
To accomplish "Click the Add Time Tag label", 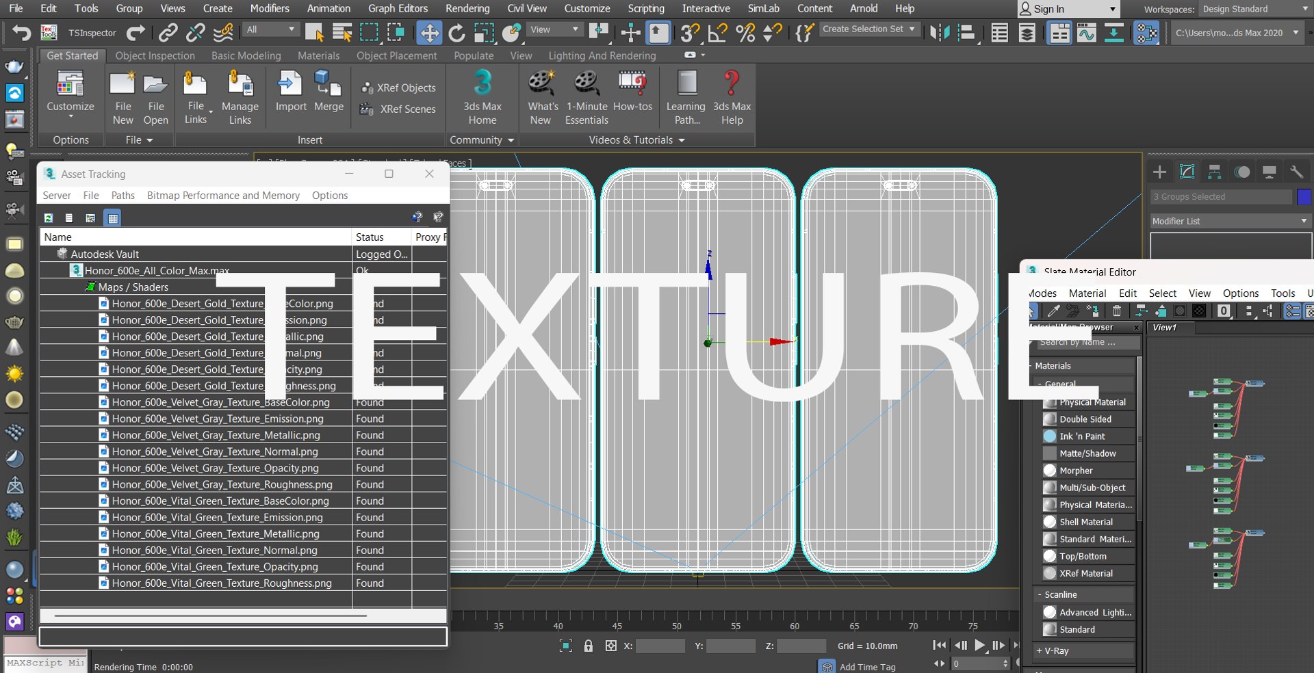I will pos(867,667).
